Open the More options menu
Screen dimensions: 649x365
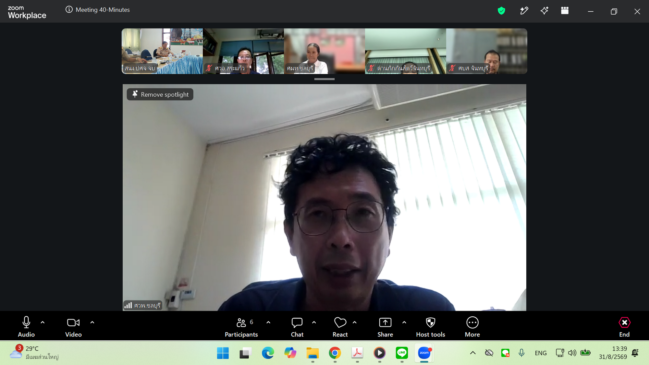point(472,327)
